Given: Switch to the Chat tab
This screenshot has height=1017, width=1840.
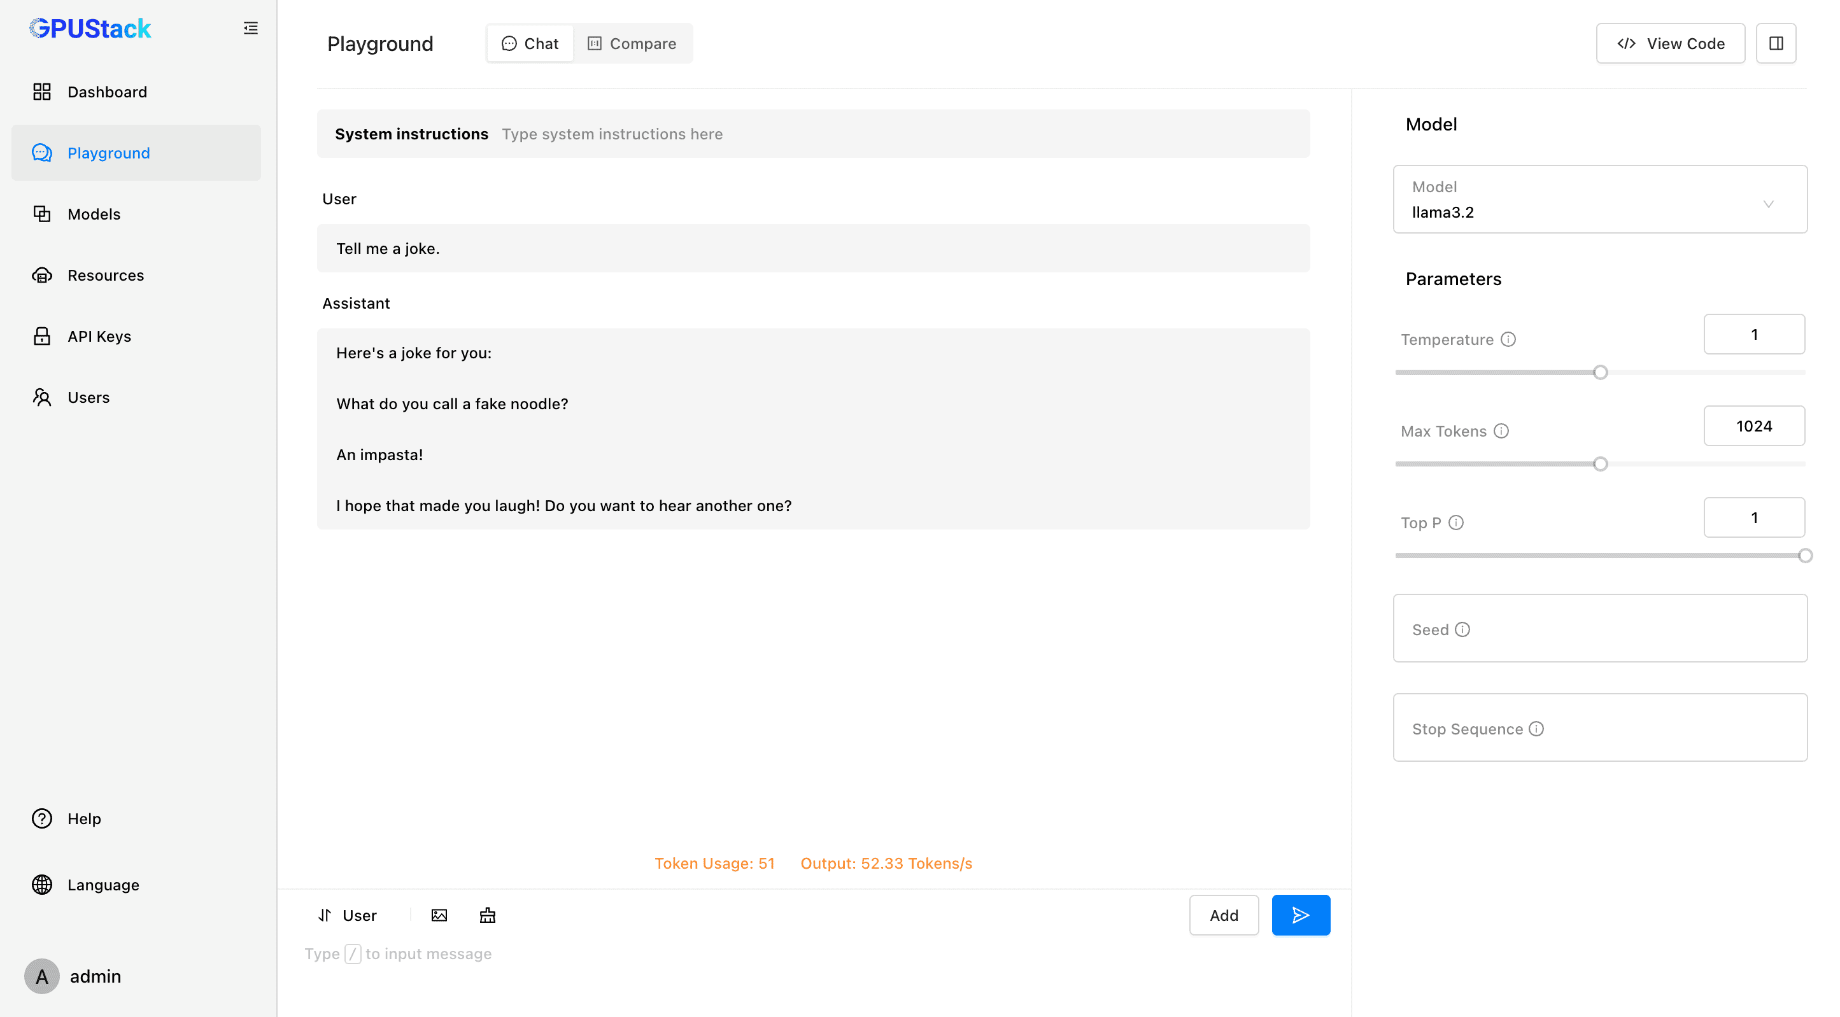Looking at the screenshot, I should [x=527, y=43].
